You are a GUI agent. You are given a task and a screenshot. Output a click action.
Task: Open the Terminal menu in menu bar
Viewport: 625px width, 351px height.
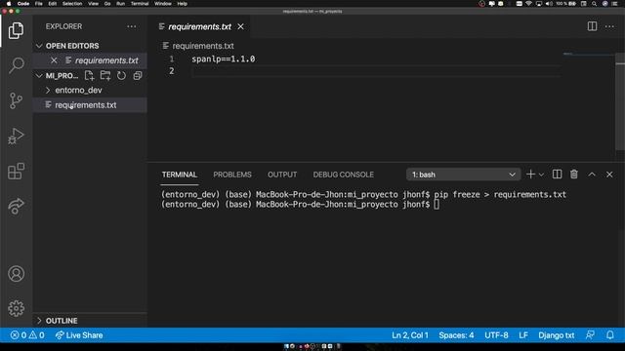[x=140, y=4]
